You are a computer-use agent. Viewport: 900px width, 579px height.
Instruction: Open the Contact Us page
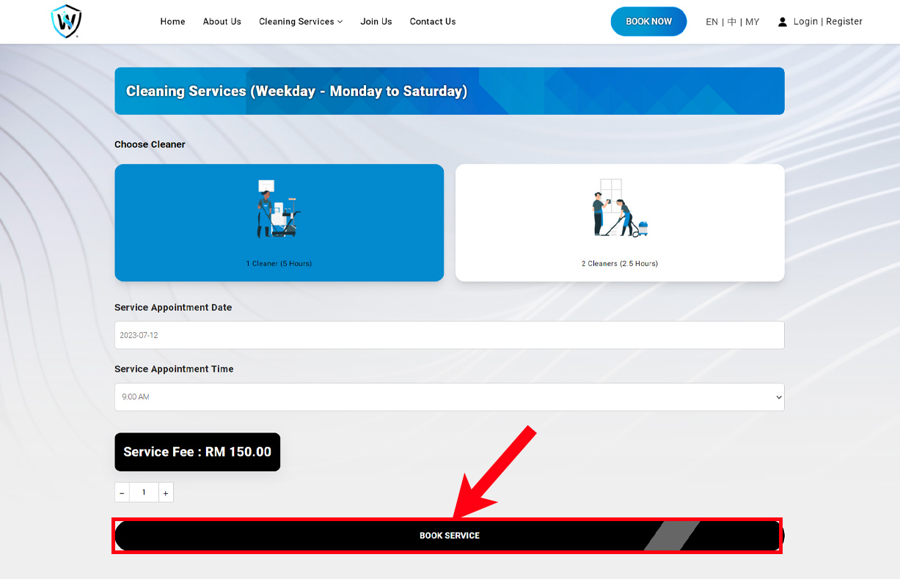pos(433,22)
